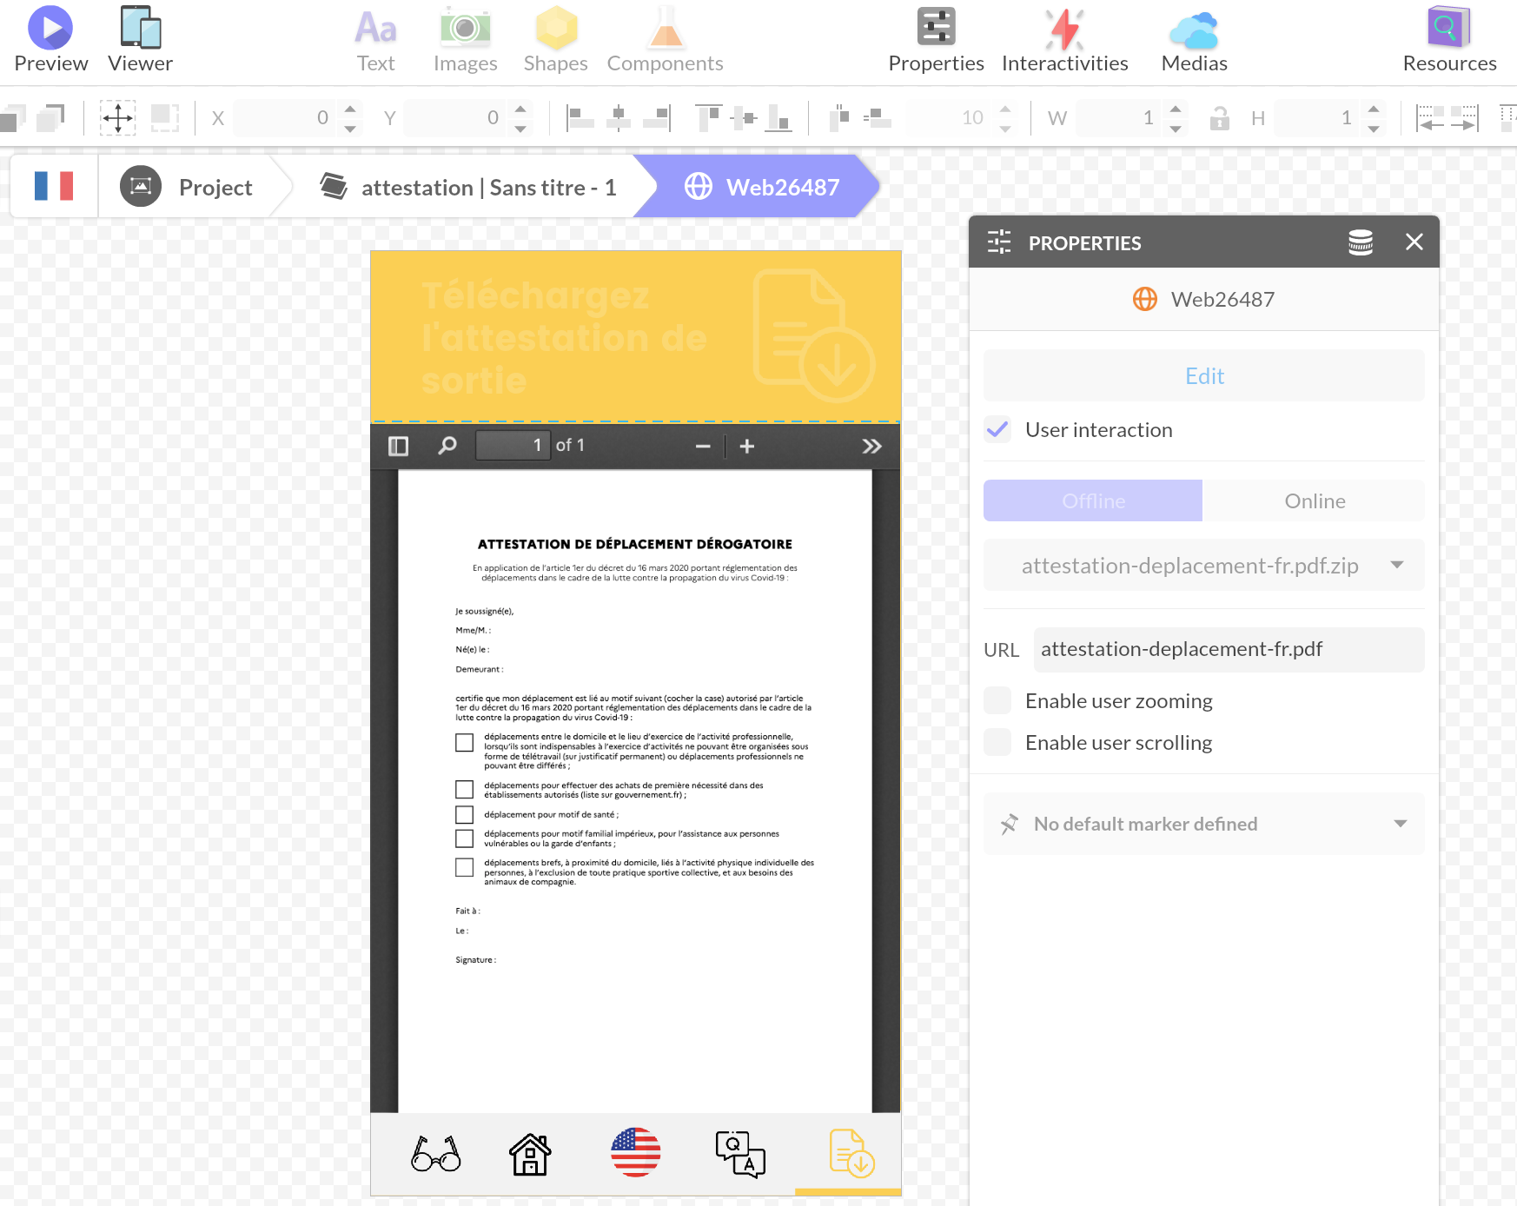Open the database stack icon in Properties
The height and width of the screenshot is (1206, 1517).
click(x=1361, y=242)
